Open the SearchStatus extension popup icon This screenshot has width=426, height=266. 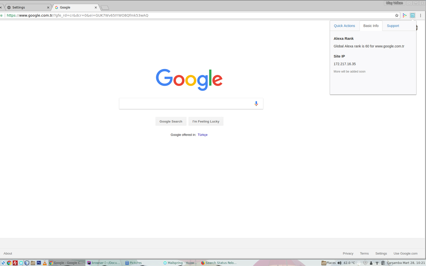tap(412, 15)
